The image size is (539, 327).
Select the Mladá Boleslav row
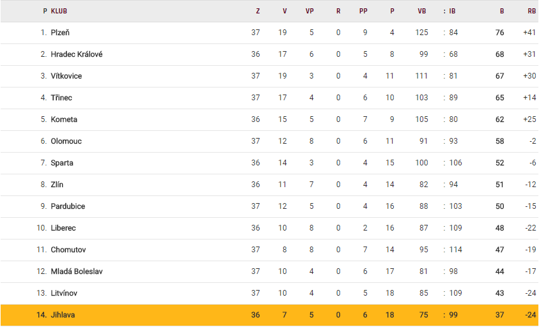point(77,271)
